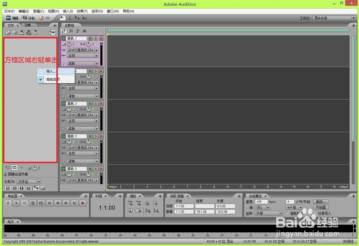Select the hybrid selection arrow tool

coord(62,18)
